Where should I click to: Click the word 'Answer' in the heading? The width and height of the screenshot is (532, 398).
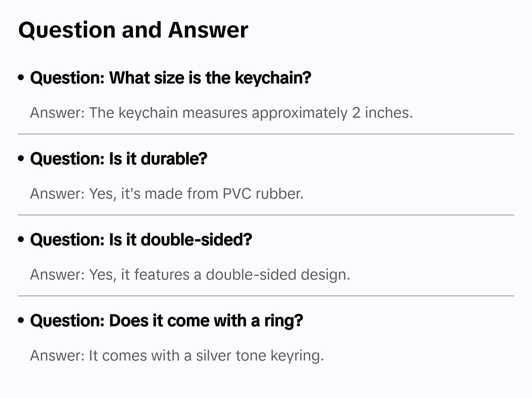[208, 30]
